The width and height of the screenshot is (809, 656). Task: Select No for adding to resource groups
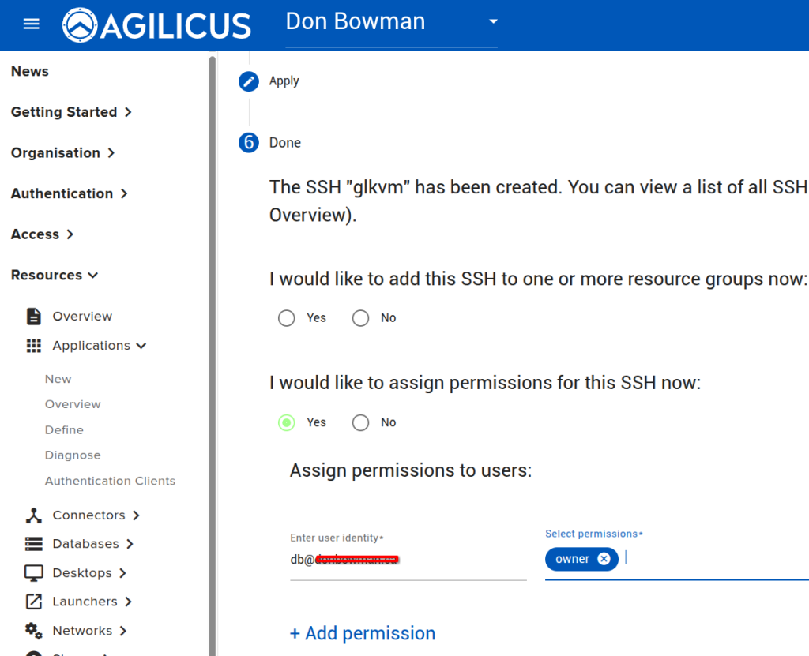(361, 318)
